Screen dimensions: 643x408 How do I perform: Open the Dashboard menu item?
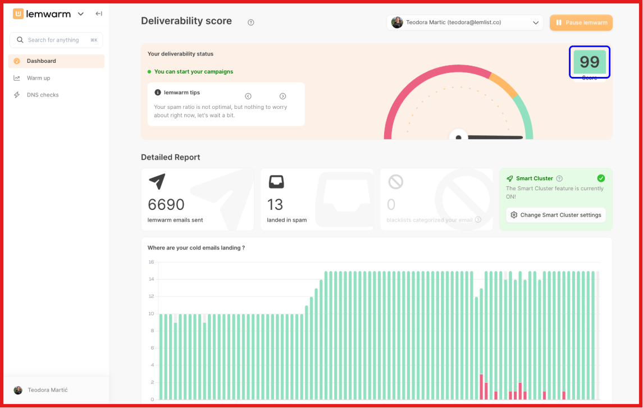click(x=56, y=61)
